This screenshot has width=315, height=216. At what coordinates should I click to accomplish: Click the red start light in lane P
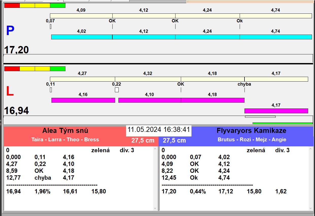[x=12, y=5]
